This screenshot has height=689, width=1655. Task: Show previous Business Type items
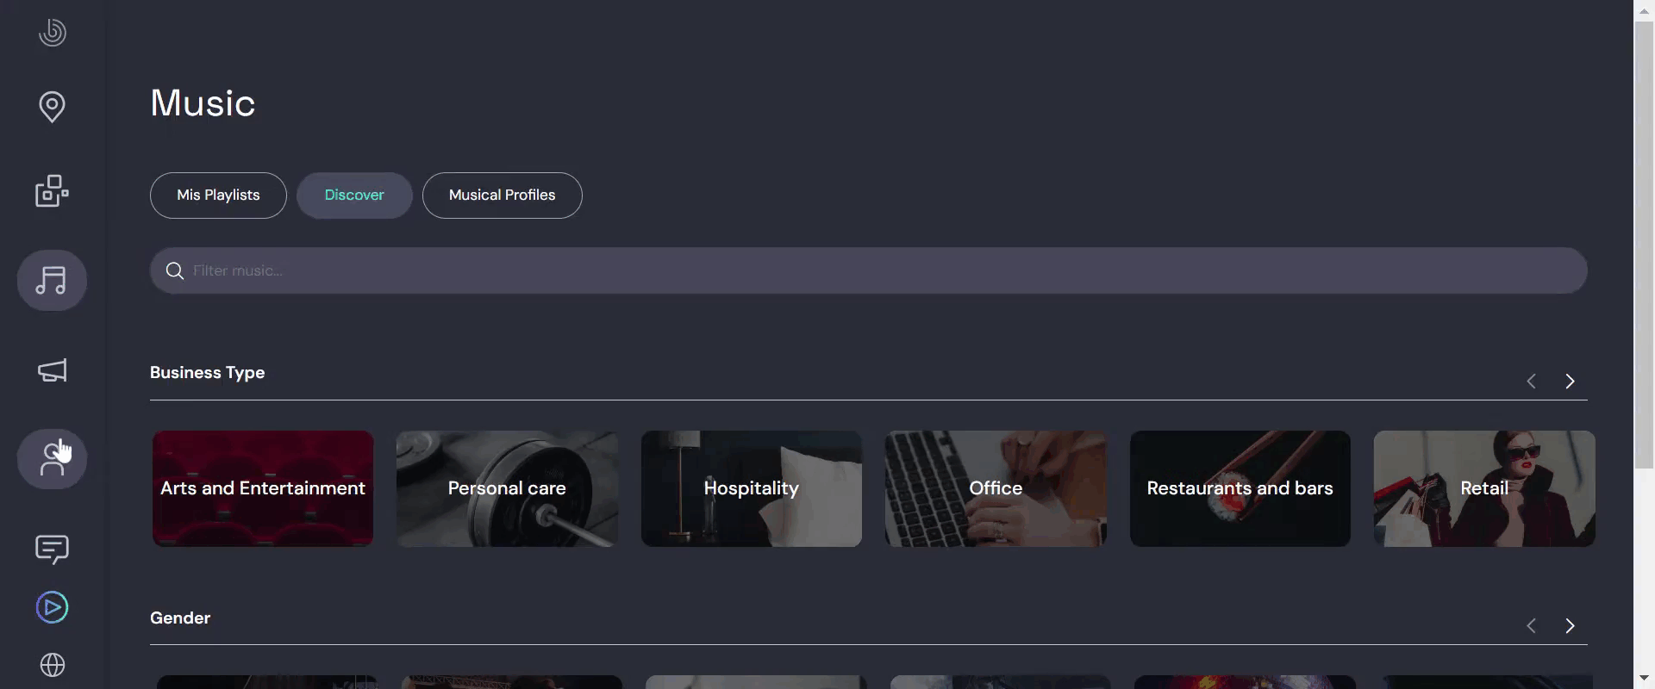pos(1532,382)
